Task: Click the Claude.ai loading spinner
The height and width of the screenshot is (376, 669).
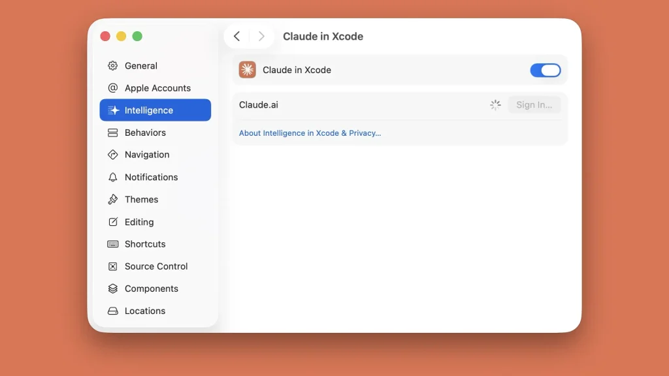Action: coord(495,104)
